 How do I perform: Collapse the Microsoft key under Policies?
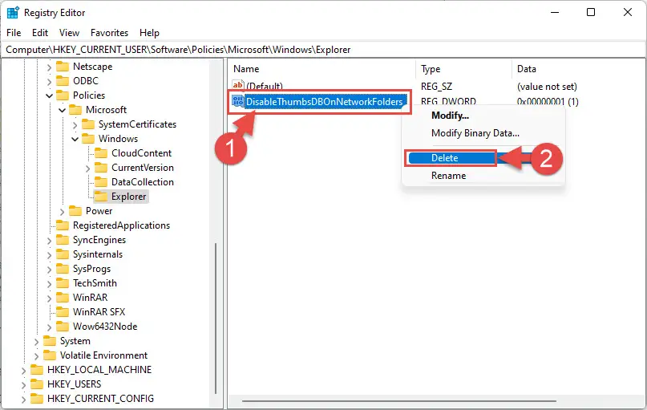(62, 110)
